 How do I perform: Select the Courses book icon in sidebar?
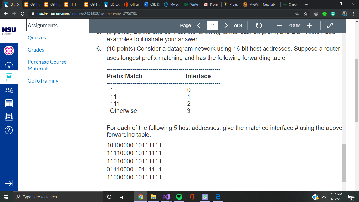click(9, 77)
